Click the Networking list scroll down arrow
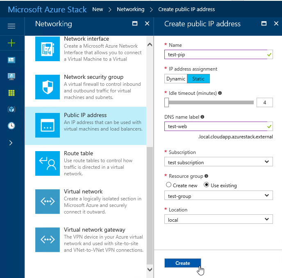This screenshot has height=278, width=282. point(150,269)
